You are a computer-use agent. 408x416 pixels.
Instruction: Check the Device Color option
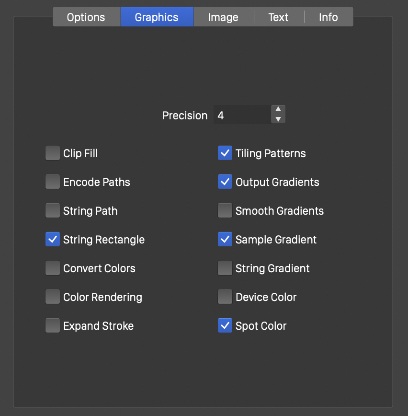(225, 297)
